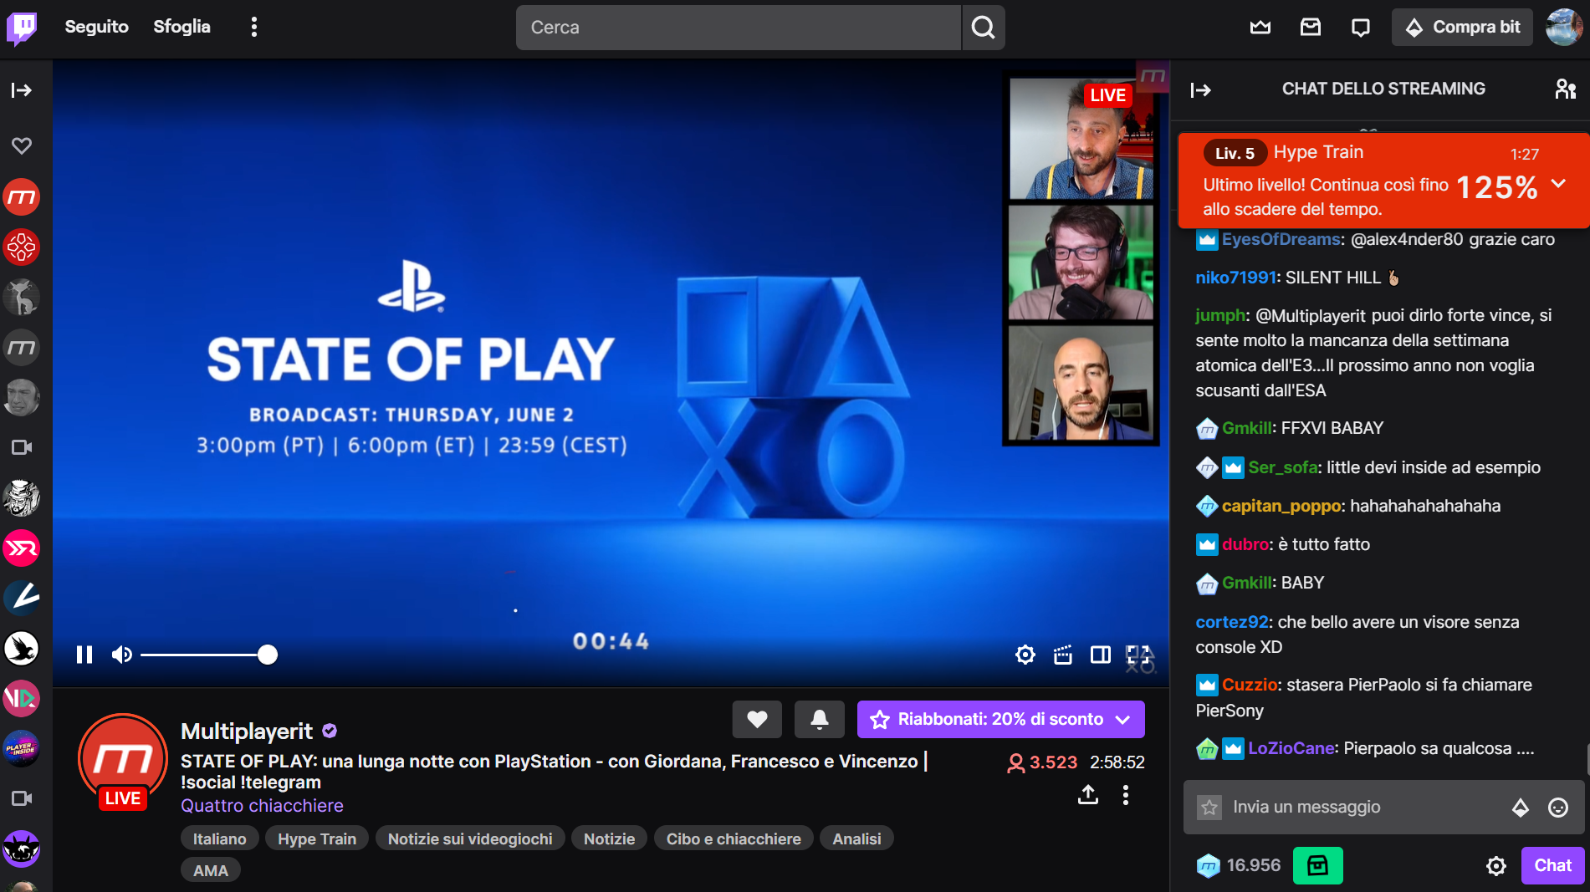Mute the stream volume
This screenshot has width=1590, height=892.
[122, 655]
